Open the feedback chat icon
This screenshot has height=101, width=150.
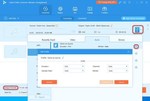(x=124, y=2)
